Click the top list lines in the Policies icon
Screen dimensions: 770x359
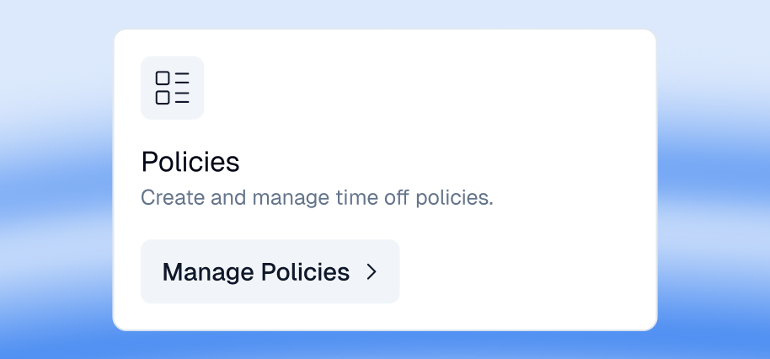[182, 78]
